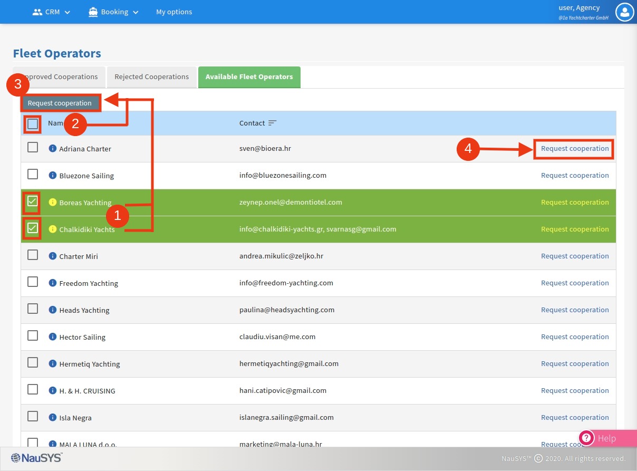This screenshot has width=637, height=471.
Task: Select the Isla Negra checkbox
Action: 33,416
